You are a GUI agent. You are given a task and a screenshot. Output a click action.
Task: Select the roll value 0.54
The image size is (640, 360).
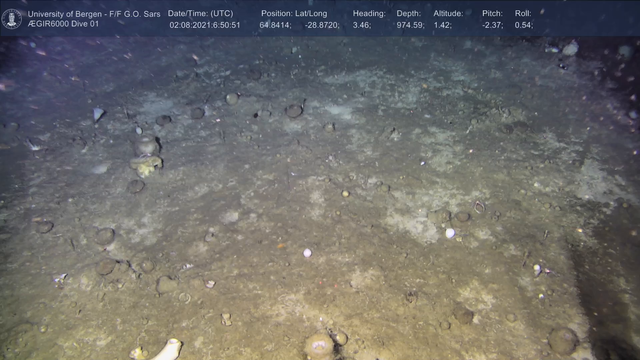[x=524, y=25]
